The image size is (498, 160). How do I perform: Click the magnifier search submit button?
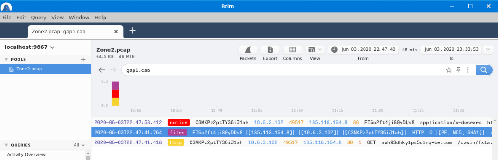pyautogui.click(x=484, y=70)
